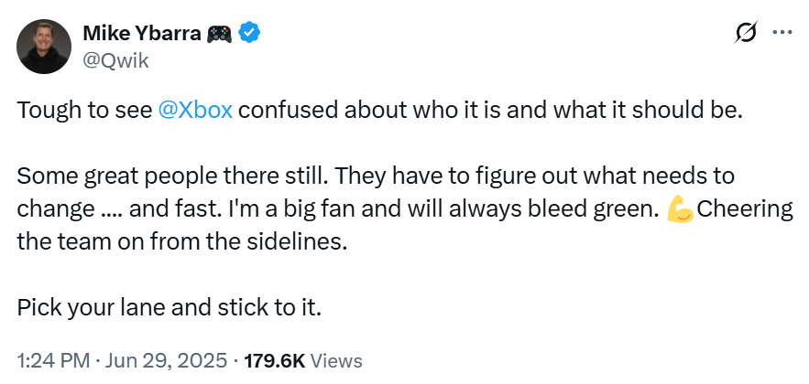The height and width of the screenshot is (384, 809).
Task: Click the "Cheering" word after the emoji
Action: tap(745, 209)
